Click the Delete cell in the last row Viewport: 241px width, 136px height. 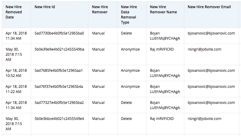point(127,119)
